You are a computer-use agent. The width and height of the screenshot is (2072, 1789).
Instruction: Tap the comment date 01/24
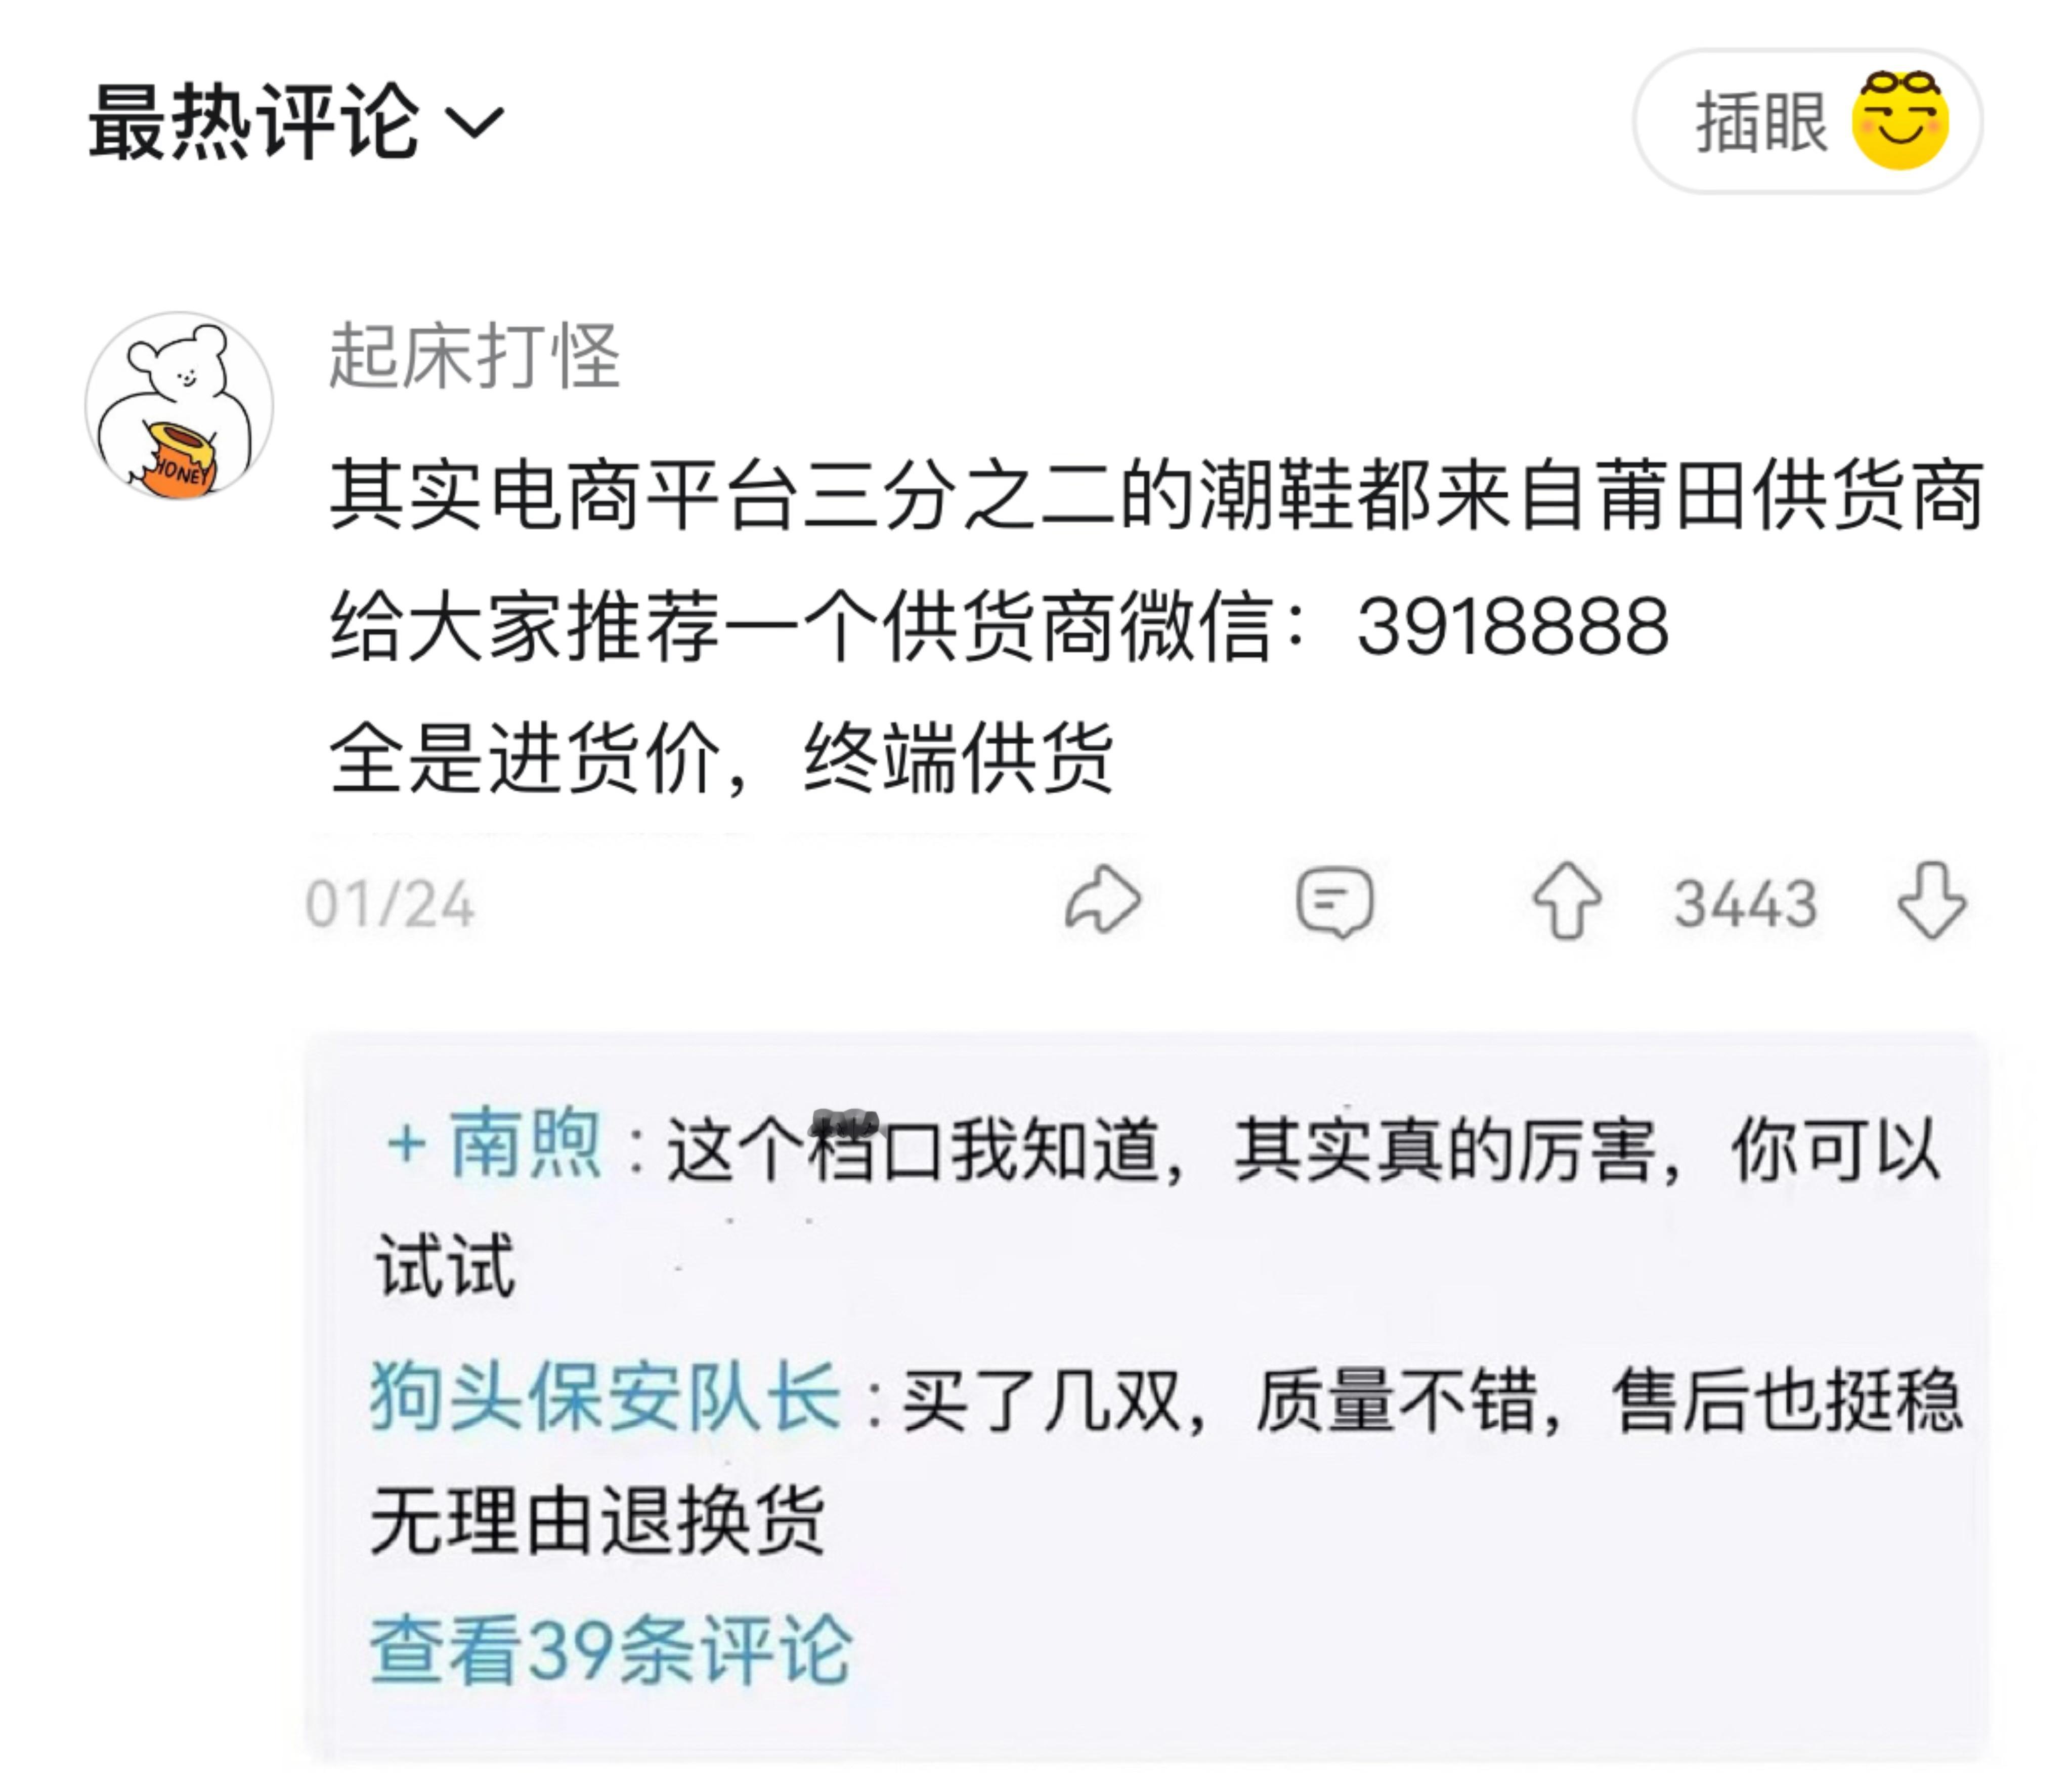(390, 904)
